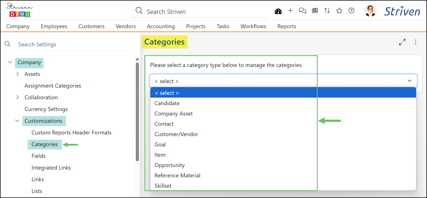
Task: Open Currency Settings
Action: pyautogui.click(x=46, y=109)
